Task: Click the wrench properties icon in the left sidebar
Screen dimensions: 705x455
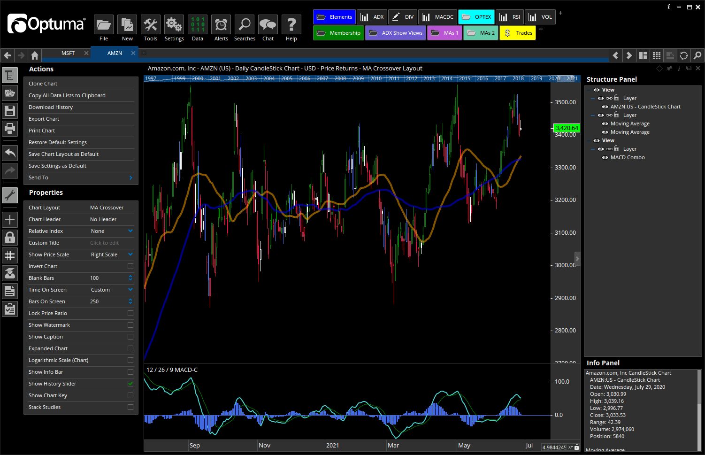Action: [x=10, y=195]
